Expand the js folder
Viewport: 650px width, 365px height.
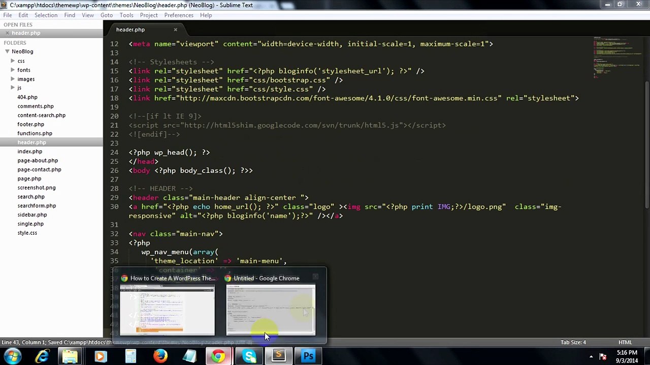click(13, 88)
